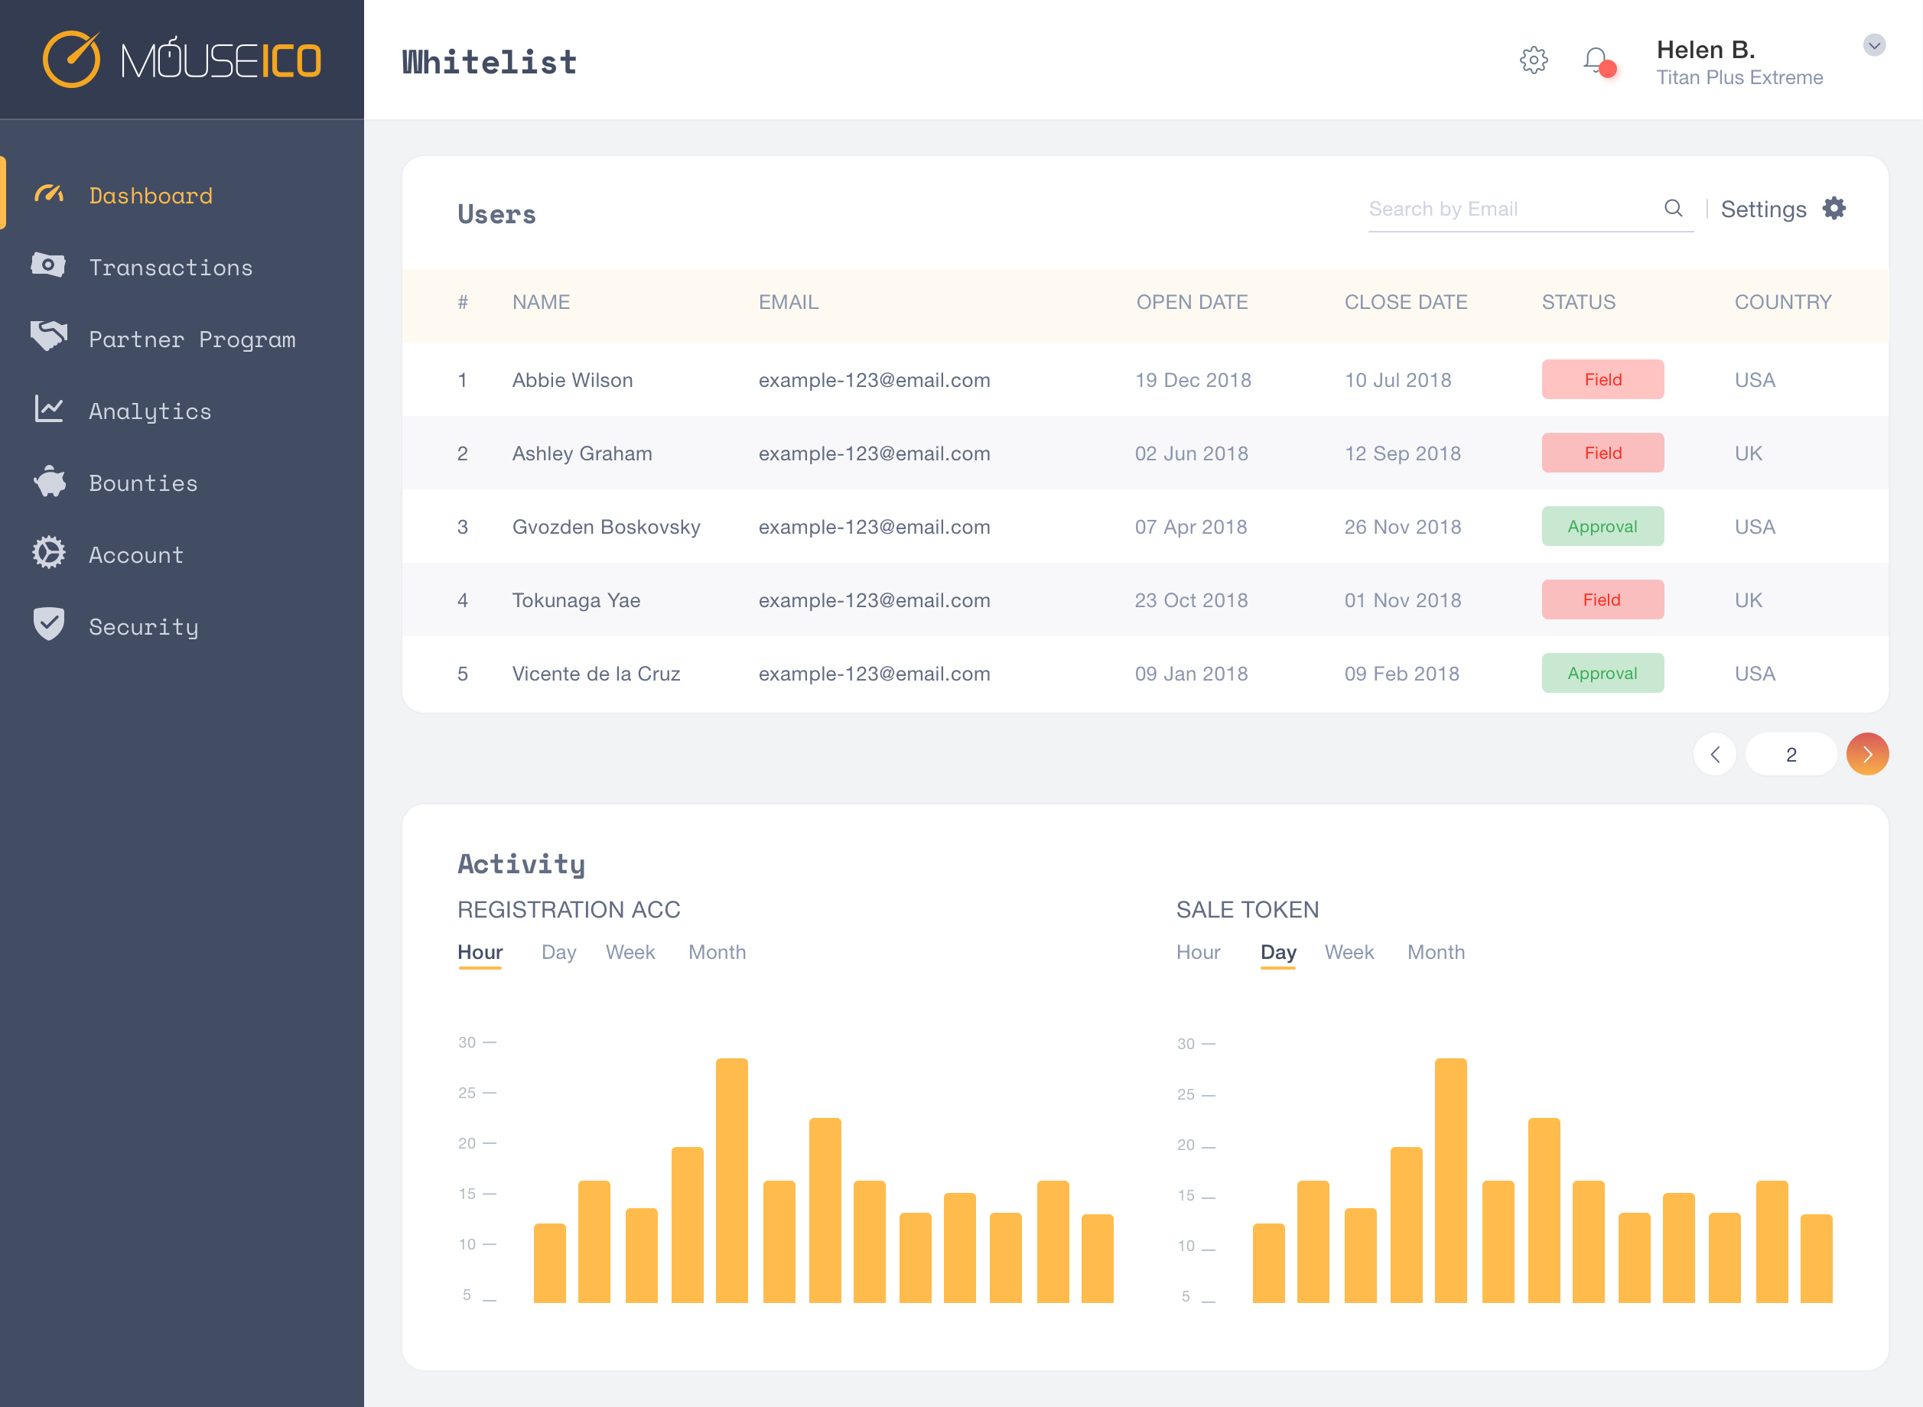Go to the previous users page
Viewport: 1923px width, 1407px height.
click(x=1714, y=755)
